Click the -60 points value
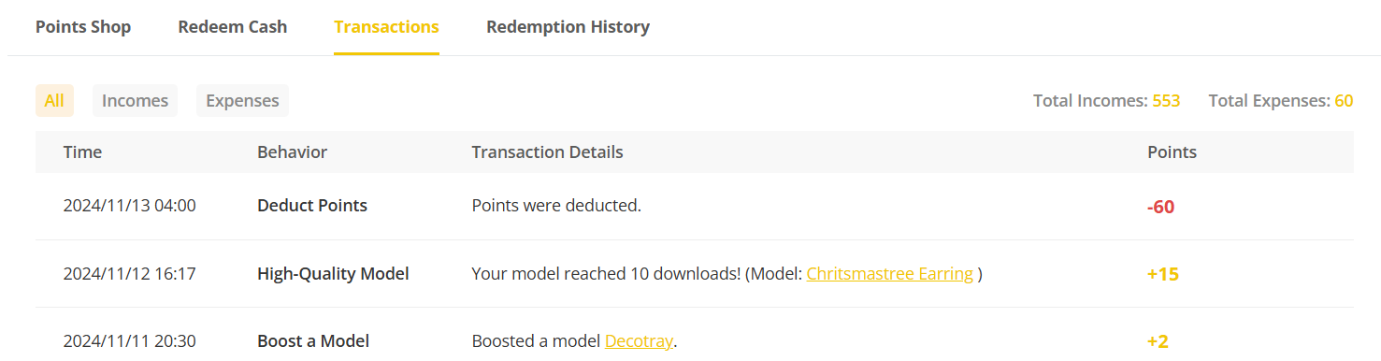The width and height of the screenshot is (1381, 361). pos(1160,207)
